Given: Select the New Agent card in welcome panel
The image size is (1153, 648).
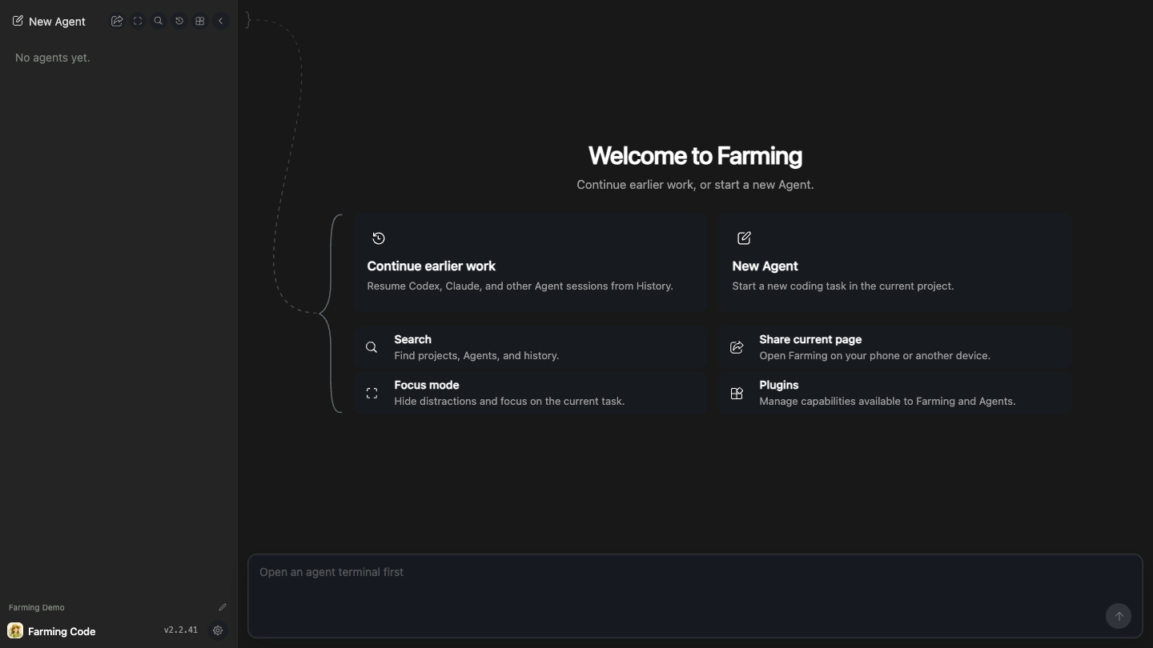Looking at the screenshot, I should click(x=895, y=262).
